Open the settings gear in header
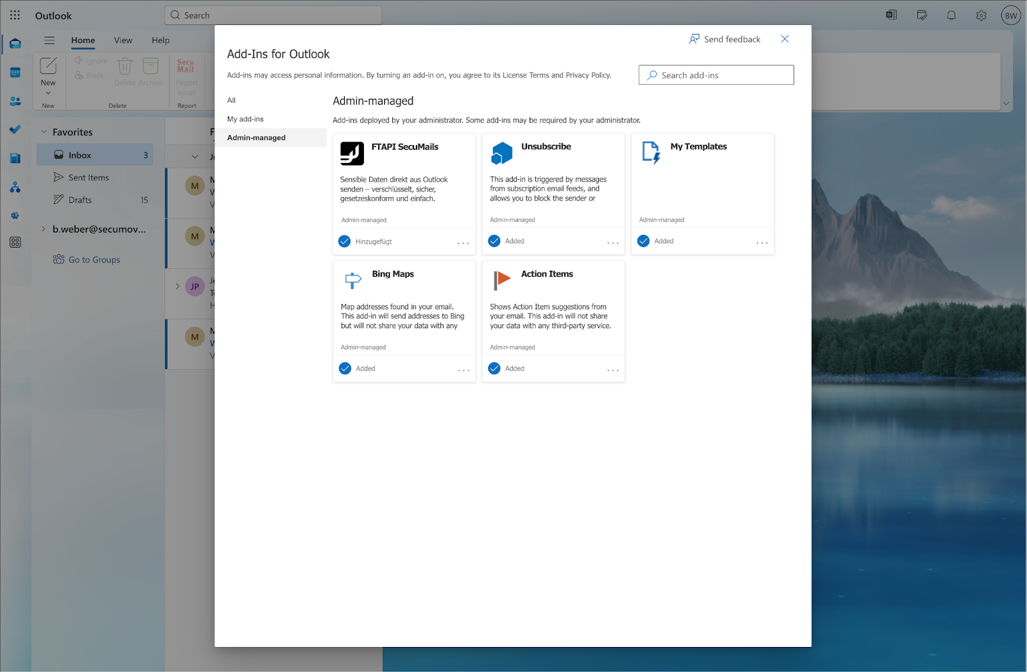The width and height of the screenshot is (1027, 672). point(981,15)
